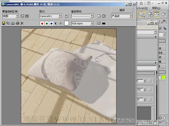Open the 视图 area-to-render dropdown
Image resolution: width=169 pixels, height=126 pixels.
coord(10,16)
